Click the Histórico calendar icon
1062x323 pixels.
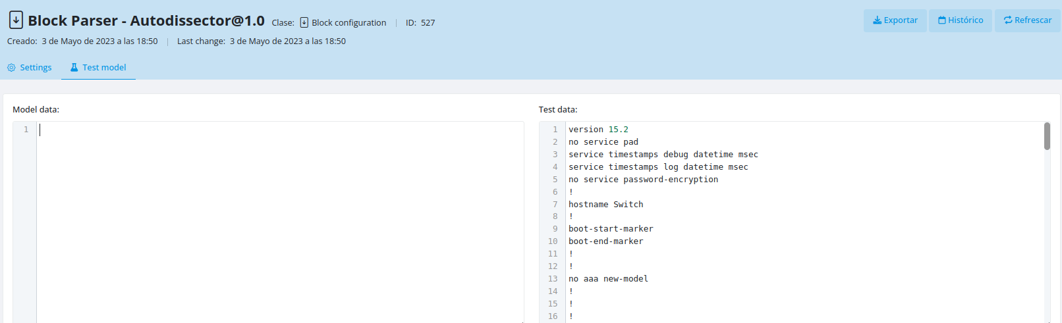(942, 20)
